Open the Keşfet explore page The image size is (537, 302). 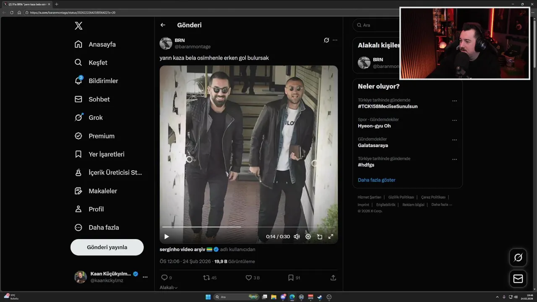pyautogui.click(x=91, y=62)
